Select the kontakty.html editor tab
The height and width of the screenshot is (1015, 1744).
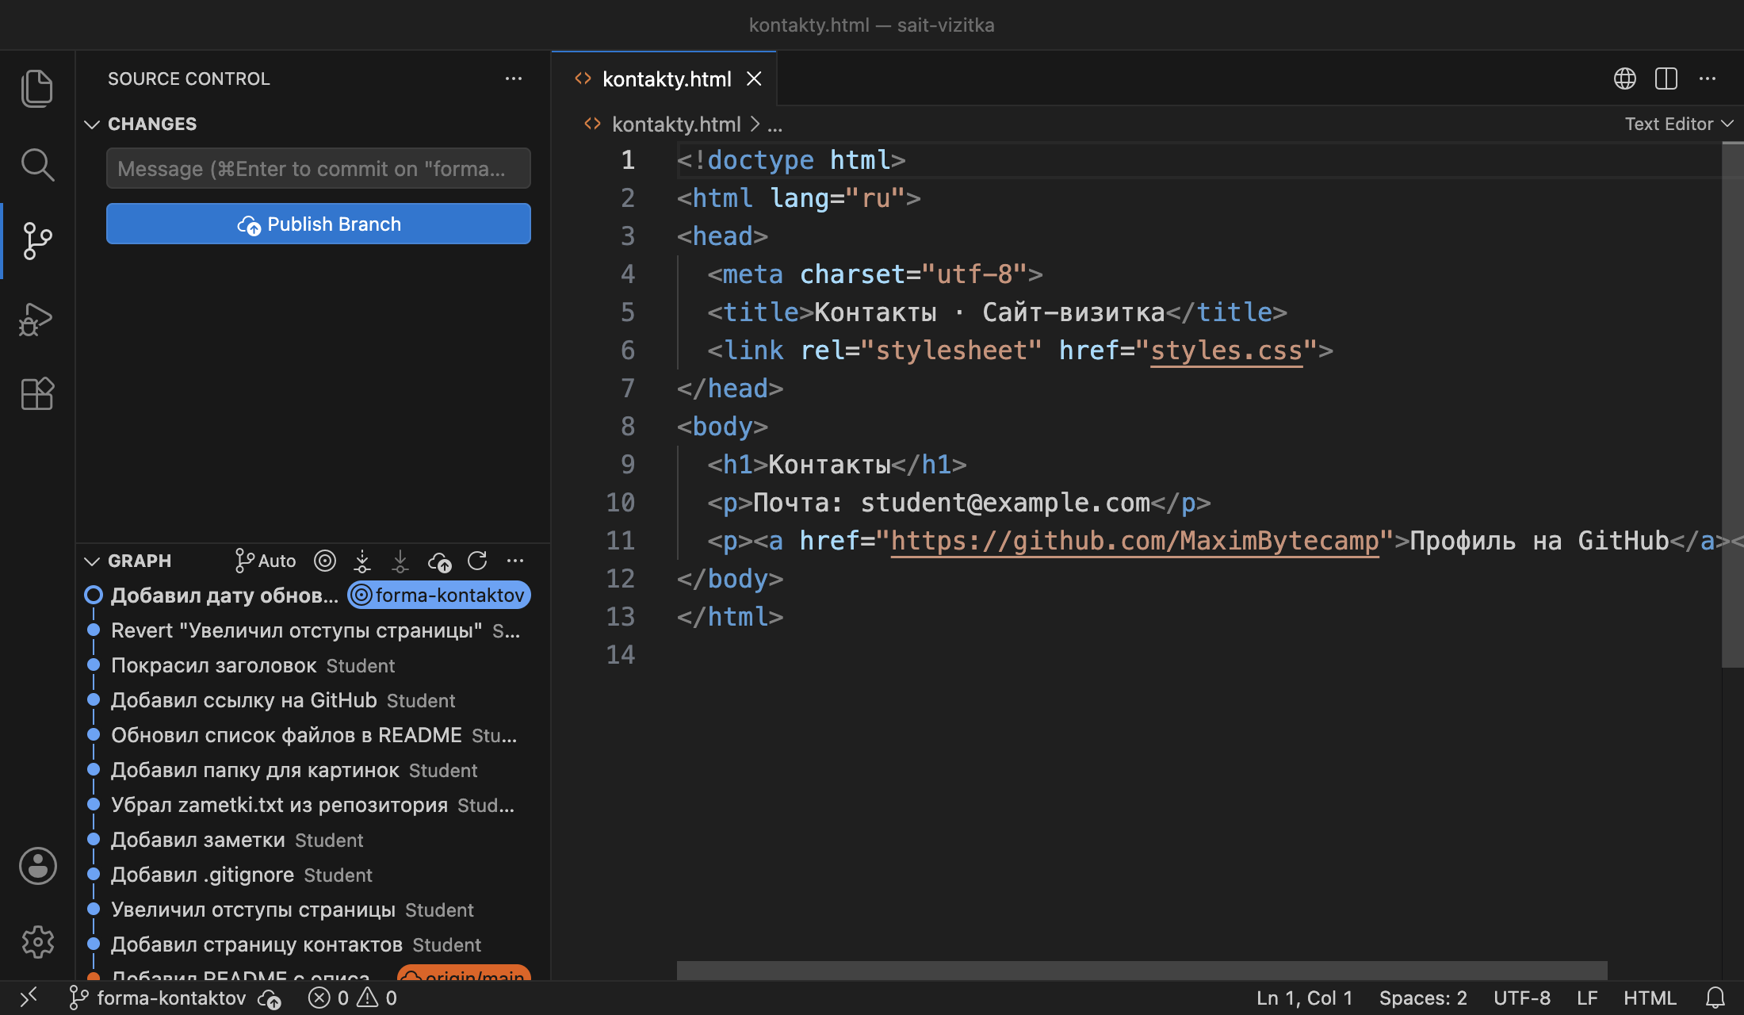coord(666,79)
